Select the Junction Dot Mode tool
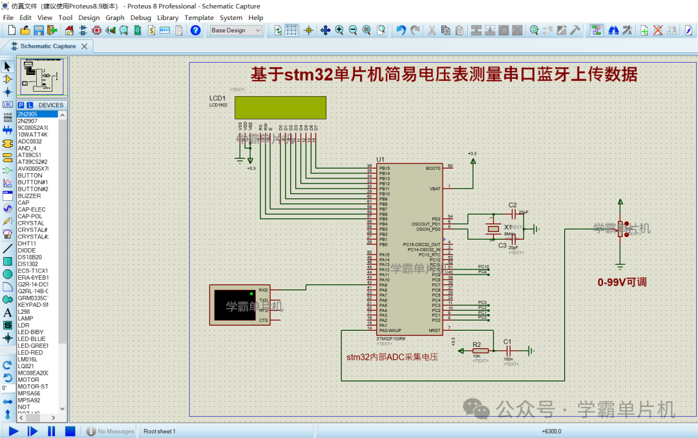This screenshot has height=438, width=698. pyautogui.click(x=8, y=92)
